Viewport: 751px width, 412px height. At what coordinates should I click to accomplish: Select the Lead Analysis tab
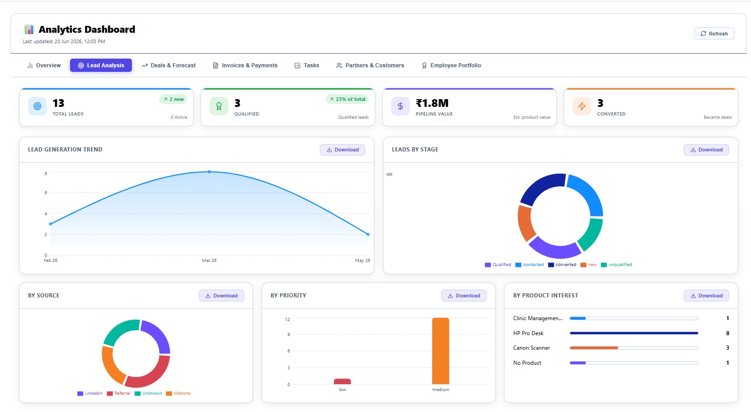(101, 65)
